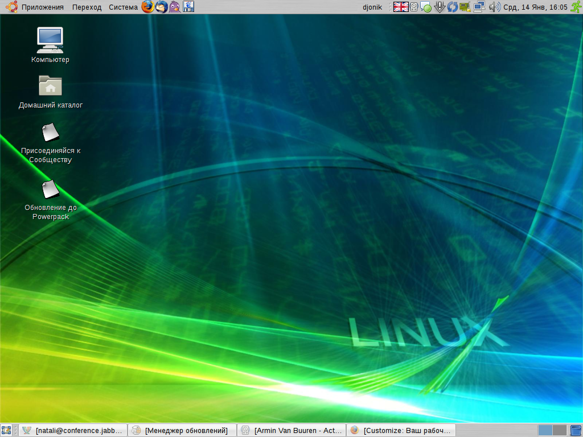Click the network connection monitors icon
This screenshot has height=437, width=583.
479,7
